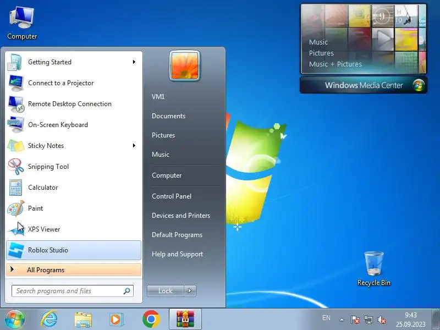The height and width of the screenshot is (330, 440).
Task: Select Music + Pictures in gadget
Action: pos(335,64)
